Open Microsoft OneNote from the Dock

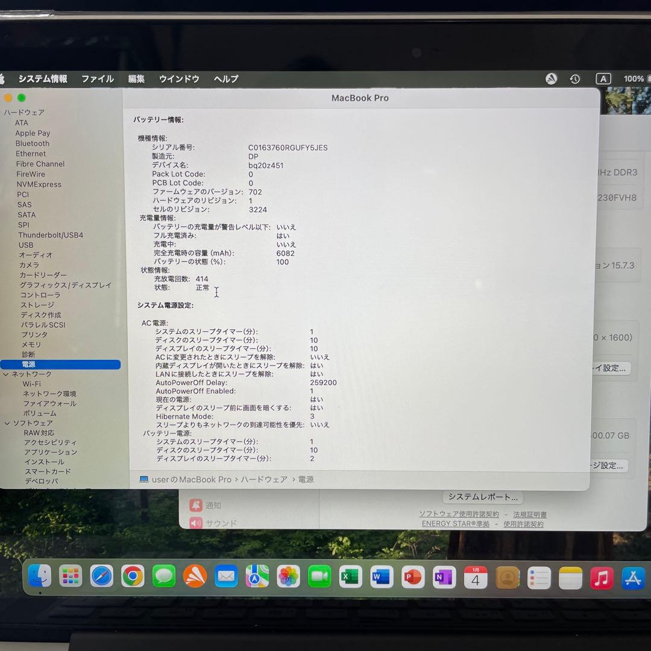tap(444, 577)
